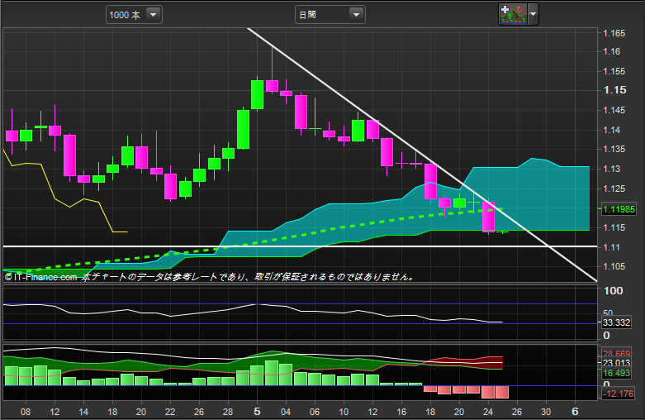This screenshot has height=420, width=645.
Task: Click the 1.11 price axis label
Action: pyautogui.click(x=612, y=247)
